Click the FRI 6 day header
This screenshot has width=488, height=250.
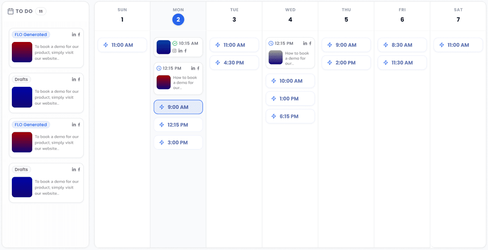point(402,16)
